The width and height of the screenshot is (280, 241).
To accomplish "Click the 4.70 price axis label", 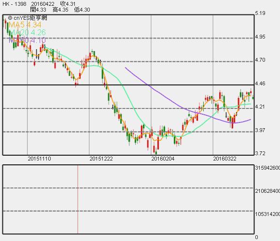I will 260,60.
